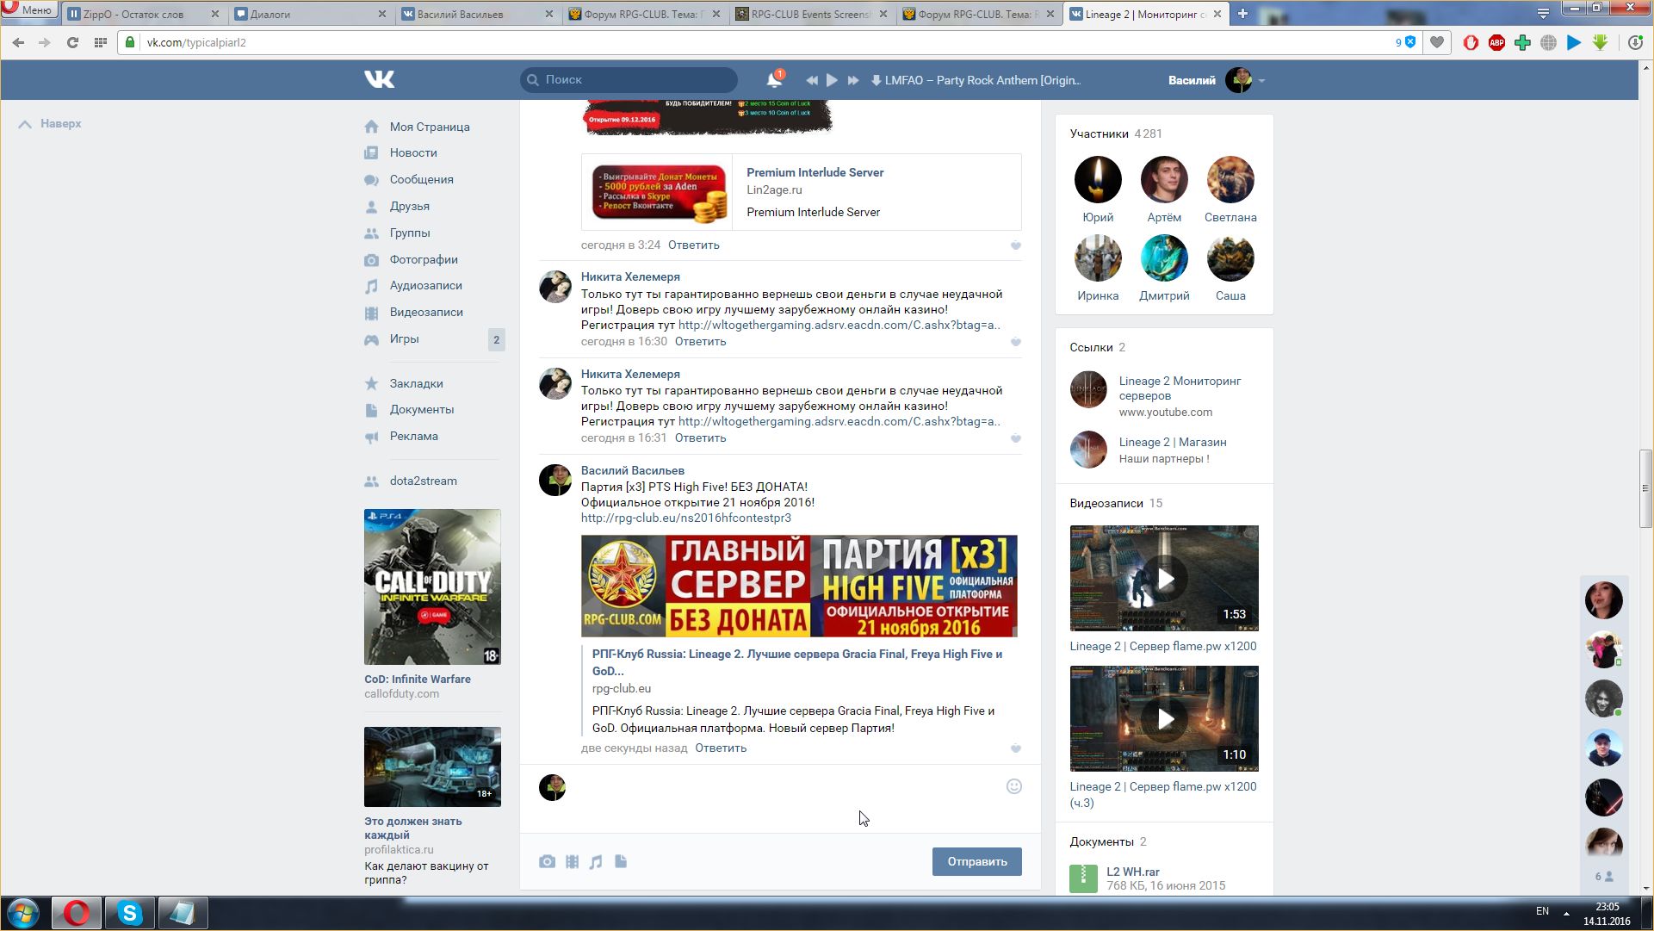Open profile menu dropdown next to Василий
This screenshot has width=1654, height=931.
click(1261, 80)
